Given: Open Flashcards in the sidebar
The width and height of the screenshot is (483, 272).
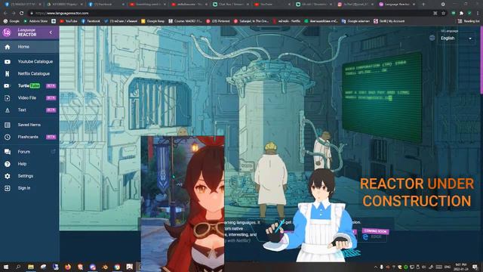Looking at the screenshot, I should click(x=29, y=137).
